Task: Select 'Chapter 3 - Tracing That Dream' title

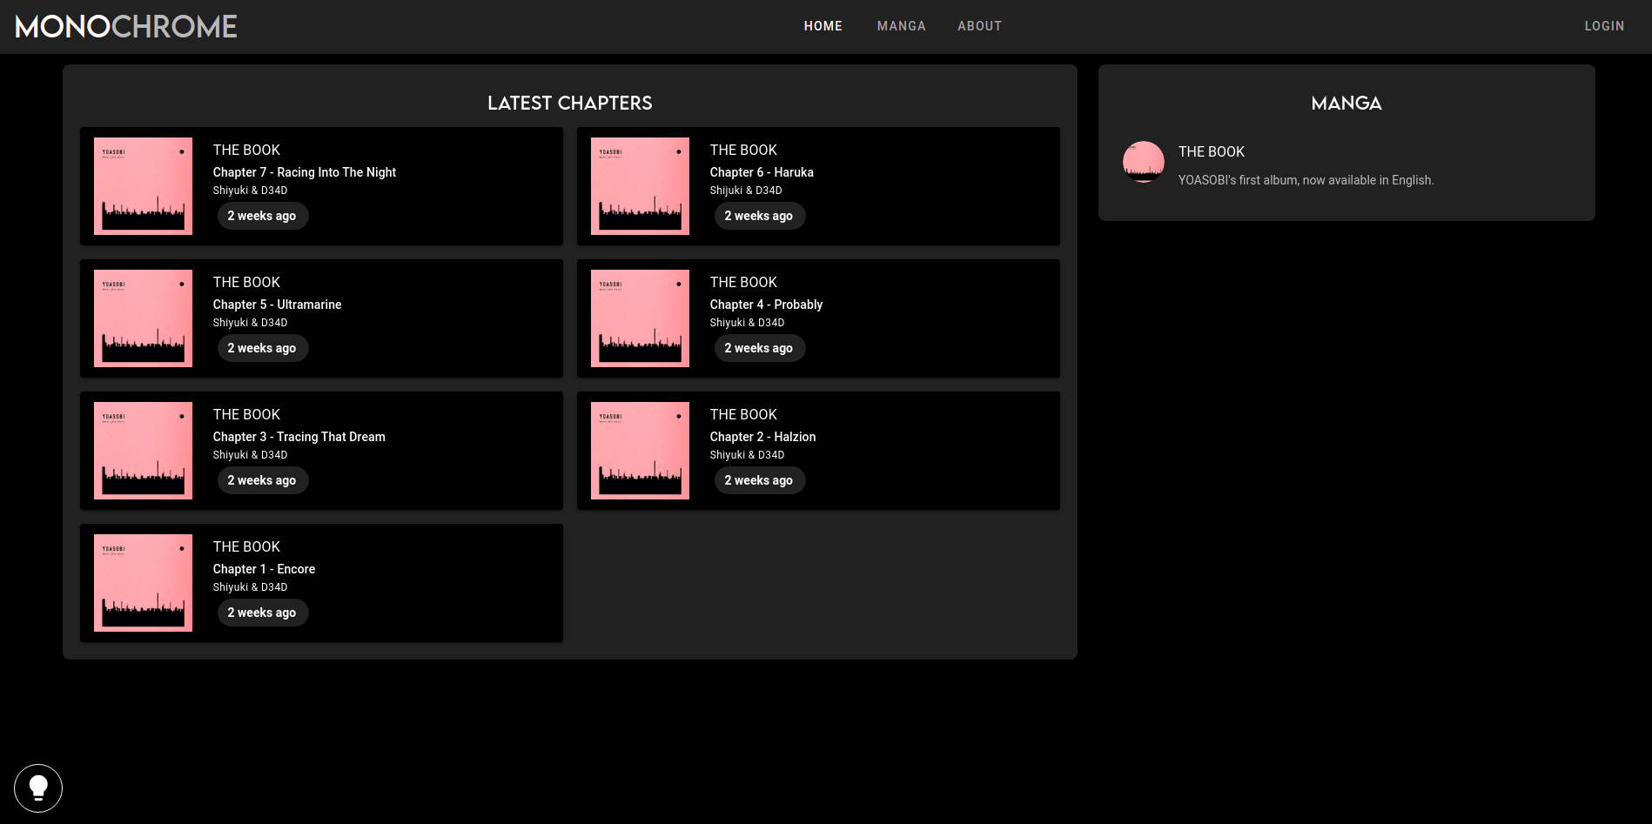Action: [299, 437]
